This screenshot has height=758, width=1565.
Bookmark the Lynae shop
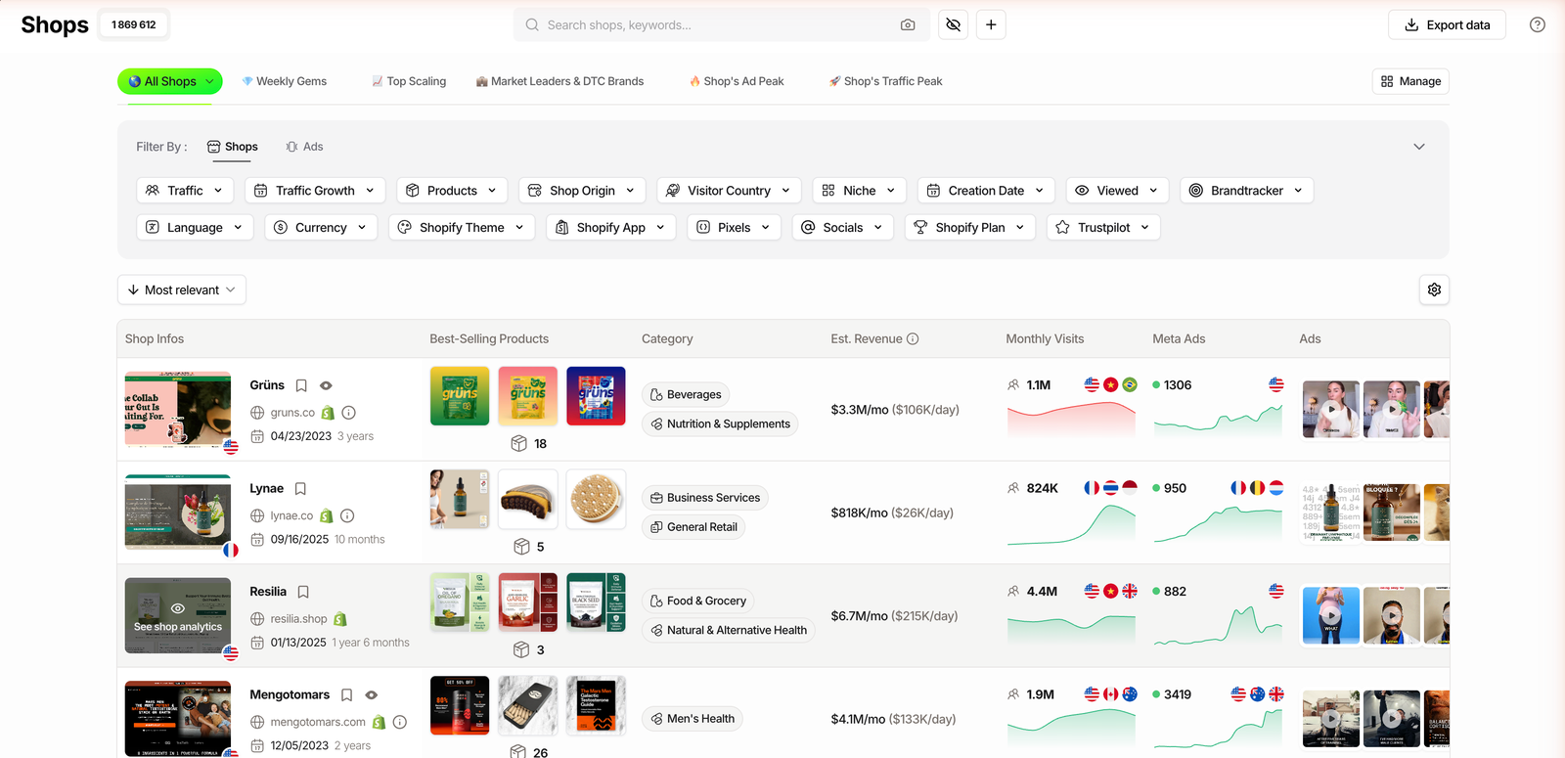[300, 488]
